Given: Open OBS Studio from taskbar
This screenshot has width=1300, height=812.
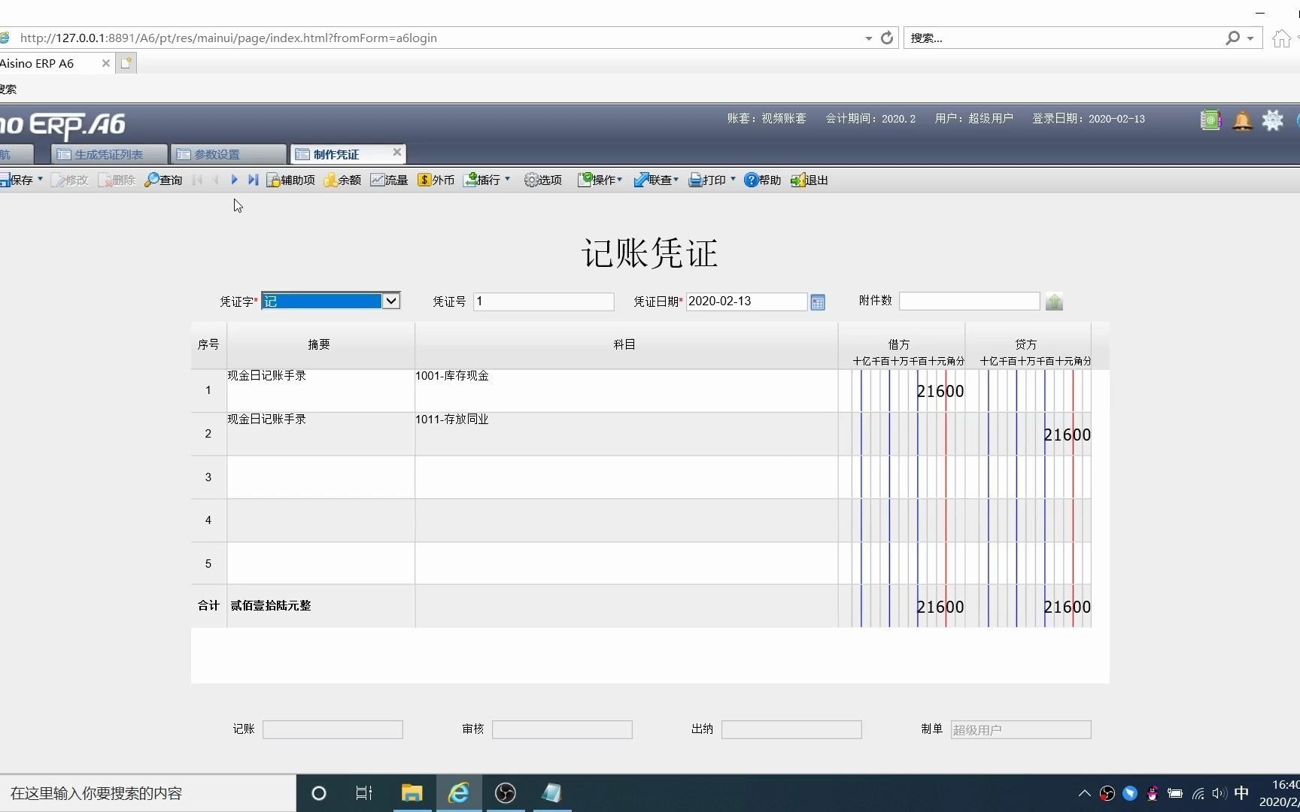Looking at the screenshot, I should (505, 792).
